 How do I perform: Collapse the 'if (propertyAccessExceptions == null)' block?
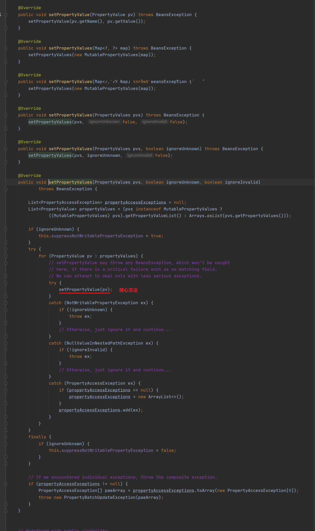tap(6, 390)
